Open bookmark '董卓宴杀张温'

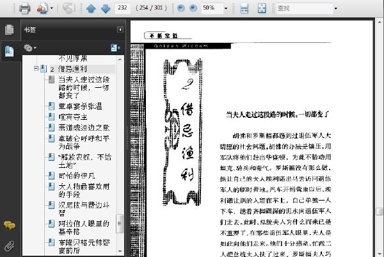pos(80,106)
